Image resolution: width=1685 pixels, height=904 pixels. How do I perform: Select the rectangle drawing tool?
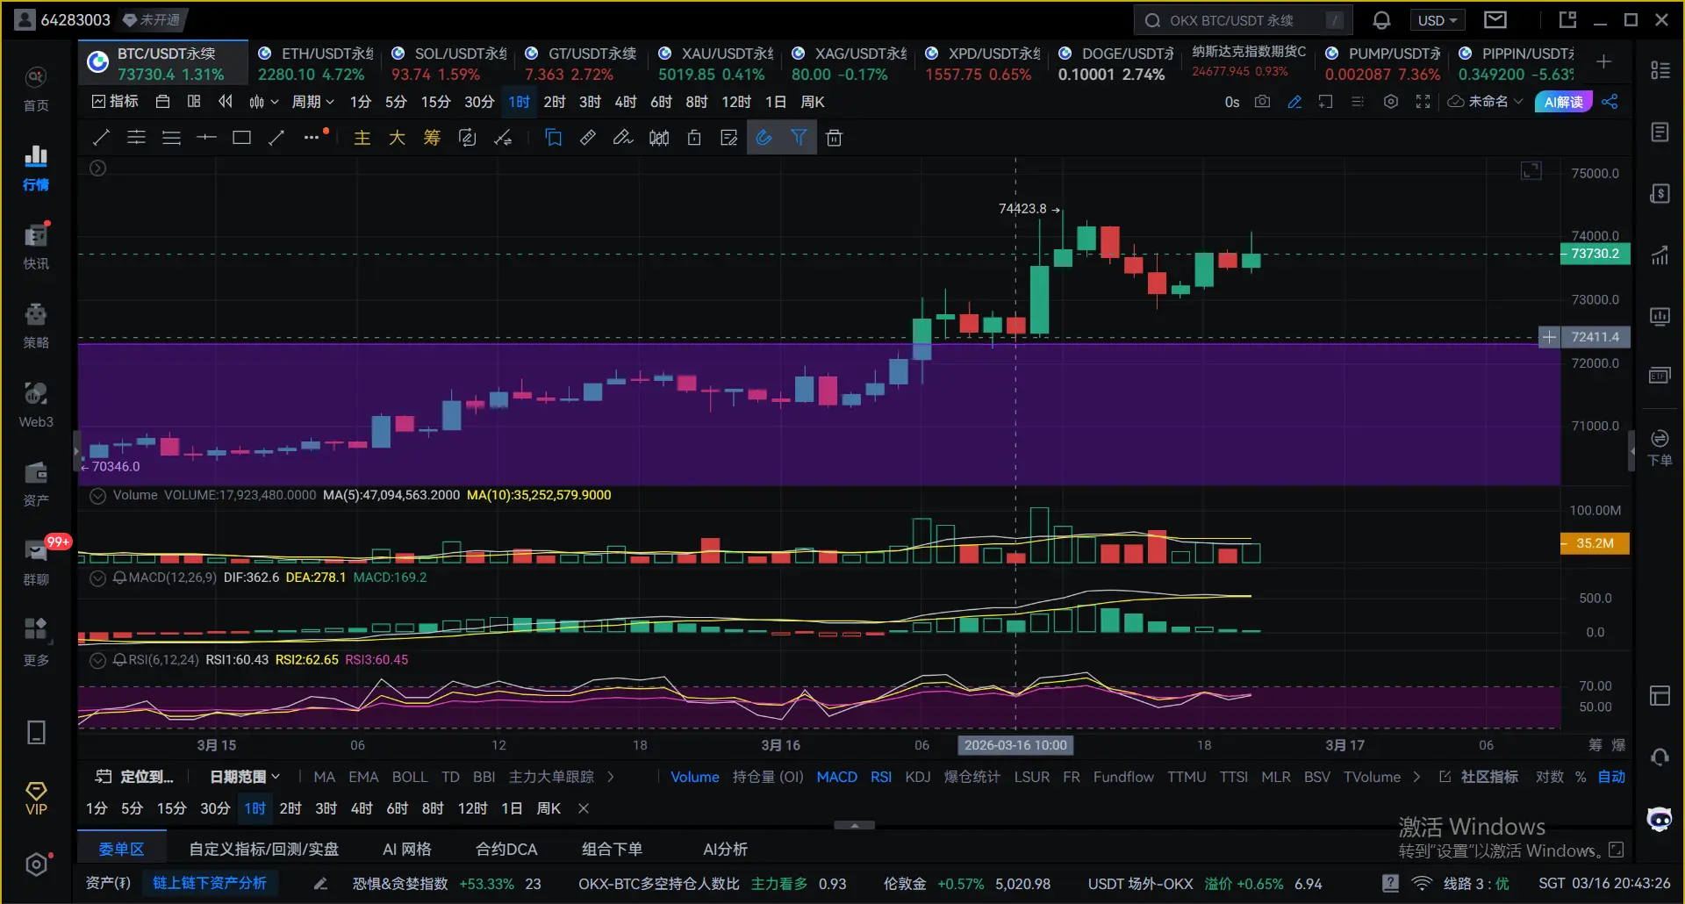point(241,138)
